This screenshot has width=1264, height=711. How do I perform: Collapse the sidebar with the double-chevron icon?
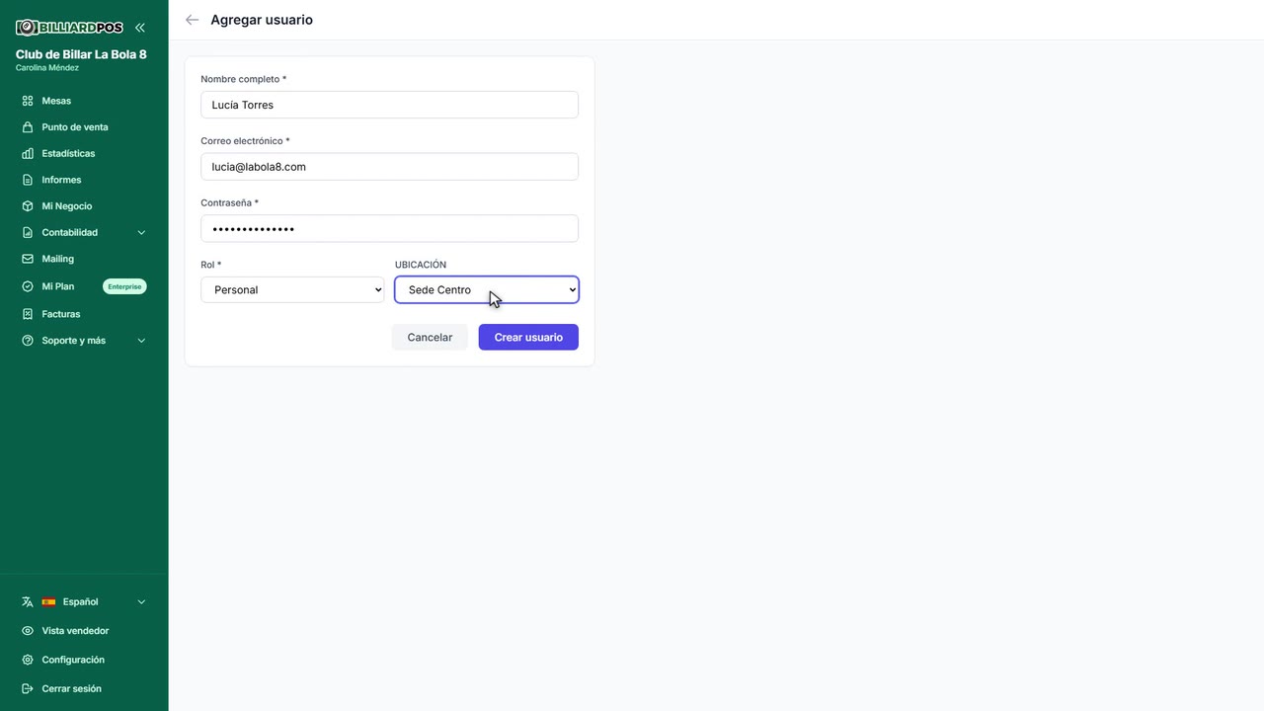click(140, 28)
